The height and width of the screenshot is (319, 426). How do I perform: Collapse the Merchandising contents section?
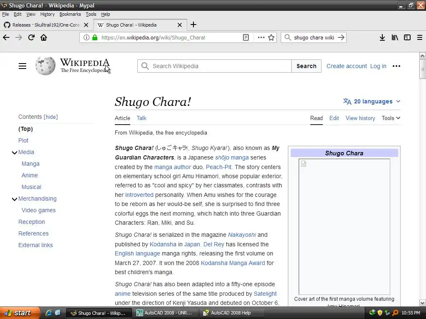pos(15,199)
